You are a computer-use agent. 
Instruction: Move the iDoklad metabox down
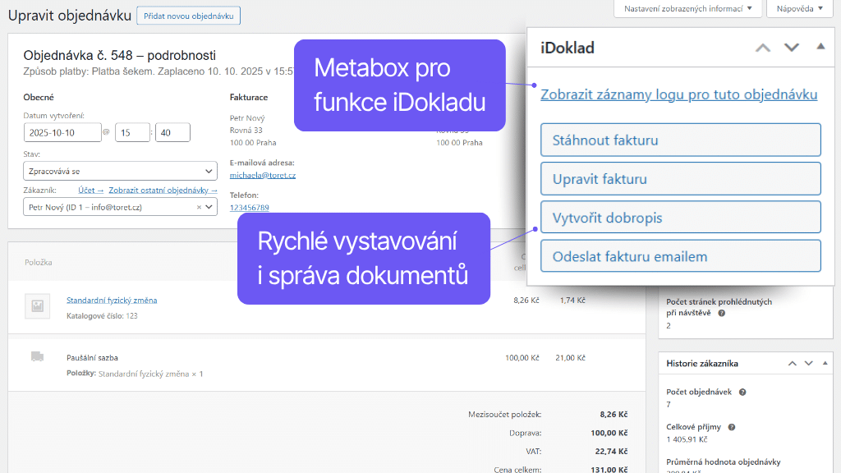click(x=792, y=48)
